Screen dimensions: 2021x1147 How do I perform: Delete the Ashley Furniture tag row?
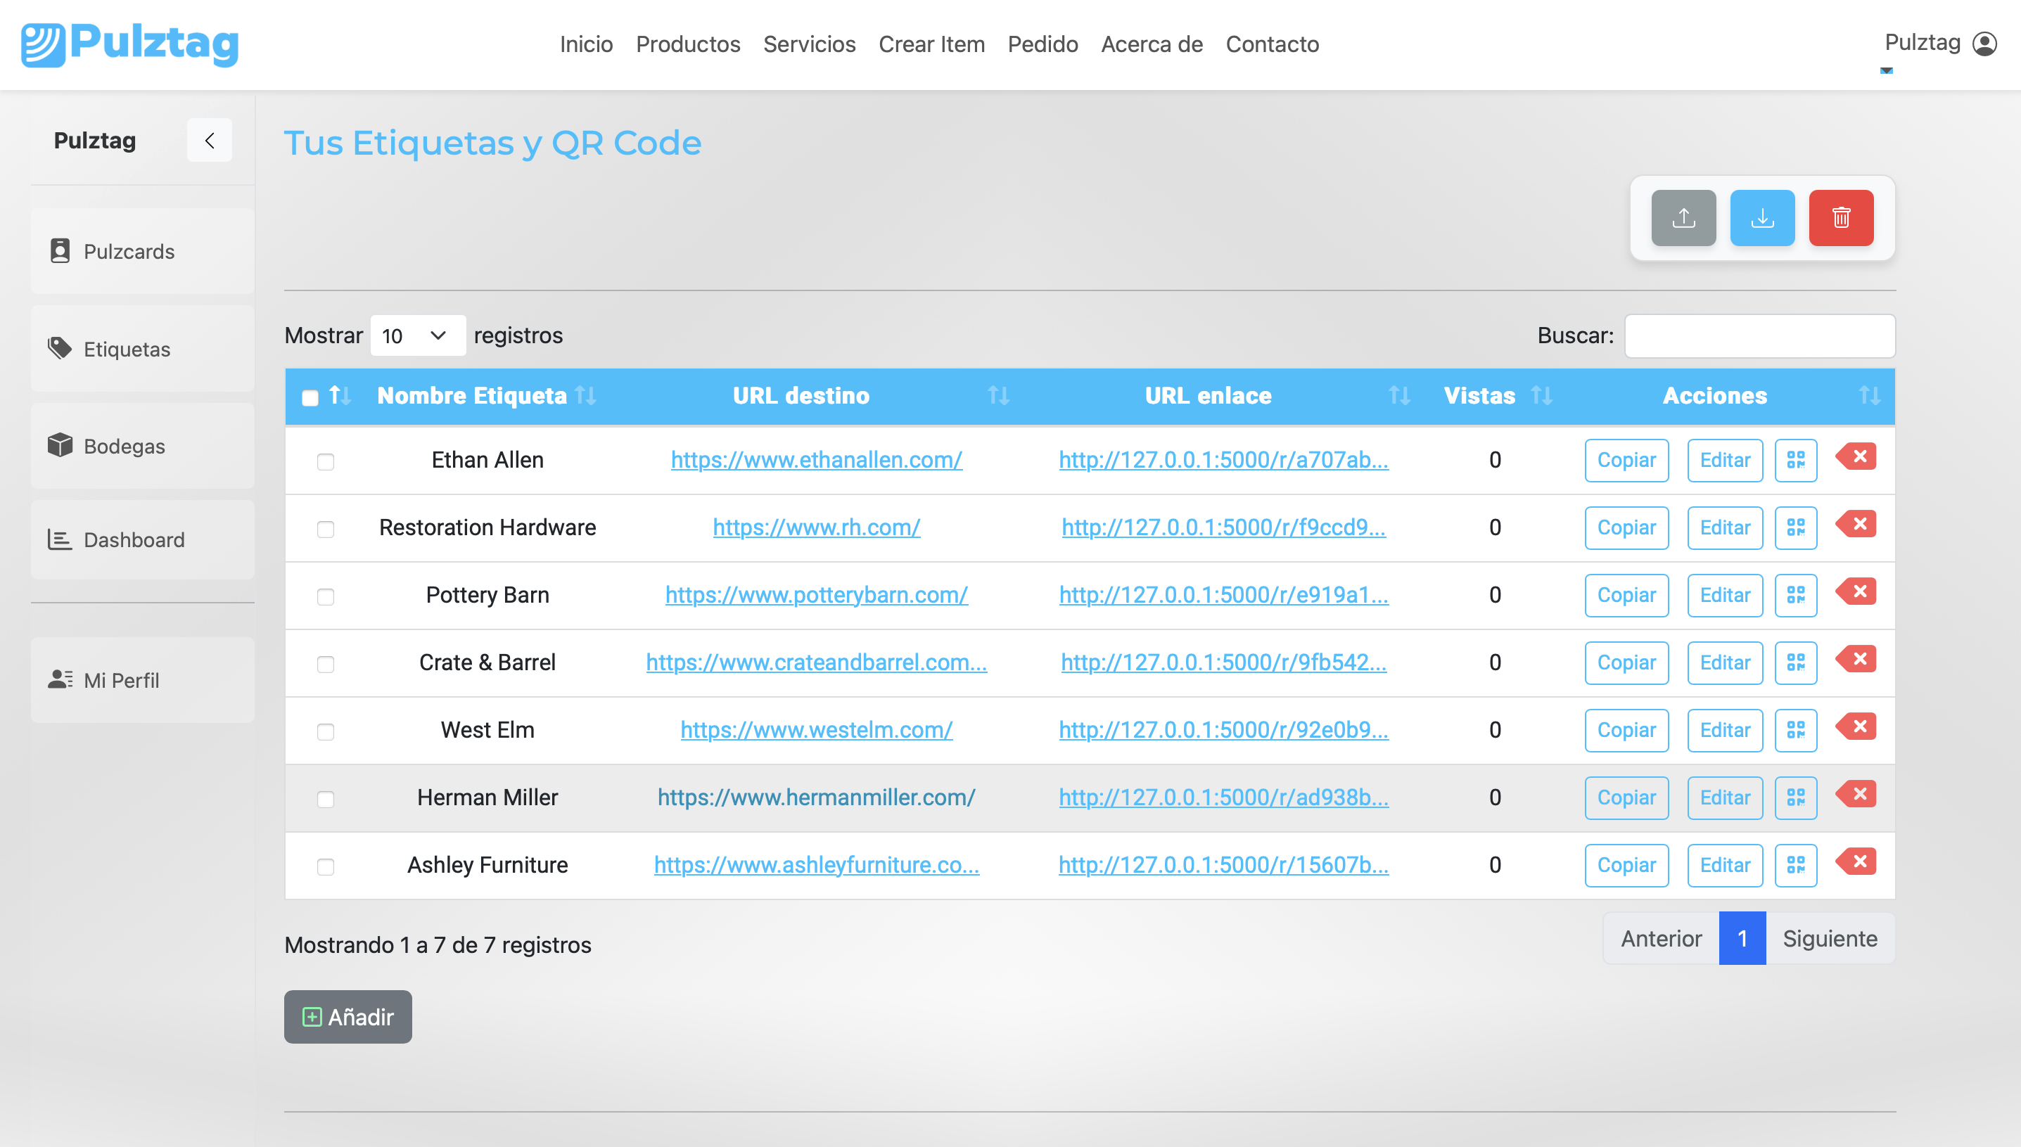1856,861
